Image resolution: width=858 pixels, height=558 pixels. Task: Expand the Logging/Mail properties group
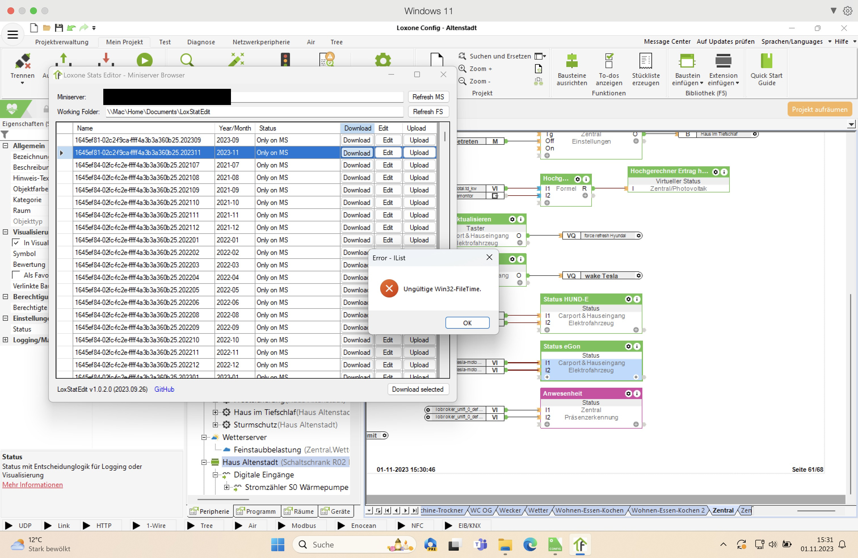coord(5,340)
